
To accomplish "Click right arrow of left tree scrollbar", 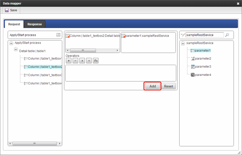I will point(60,143).
